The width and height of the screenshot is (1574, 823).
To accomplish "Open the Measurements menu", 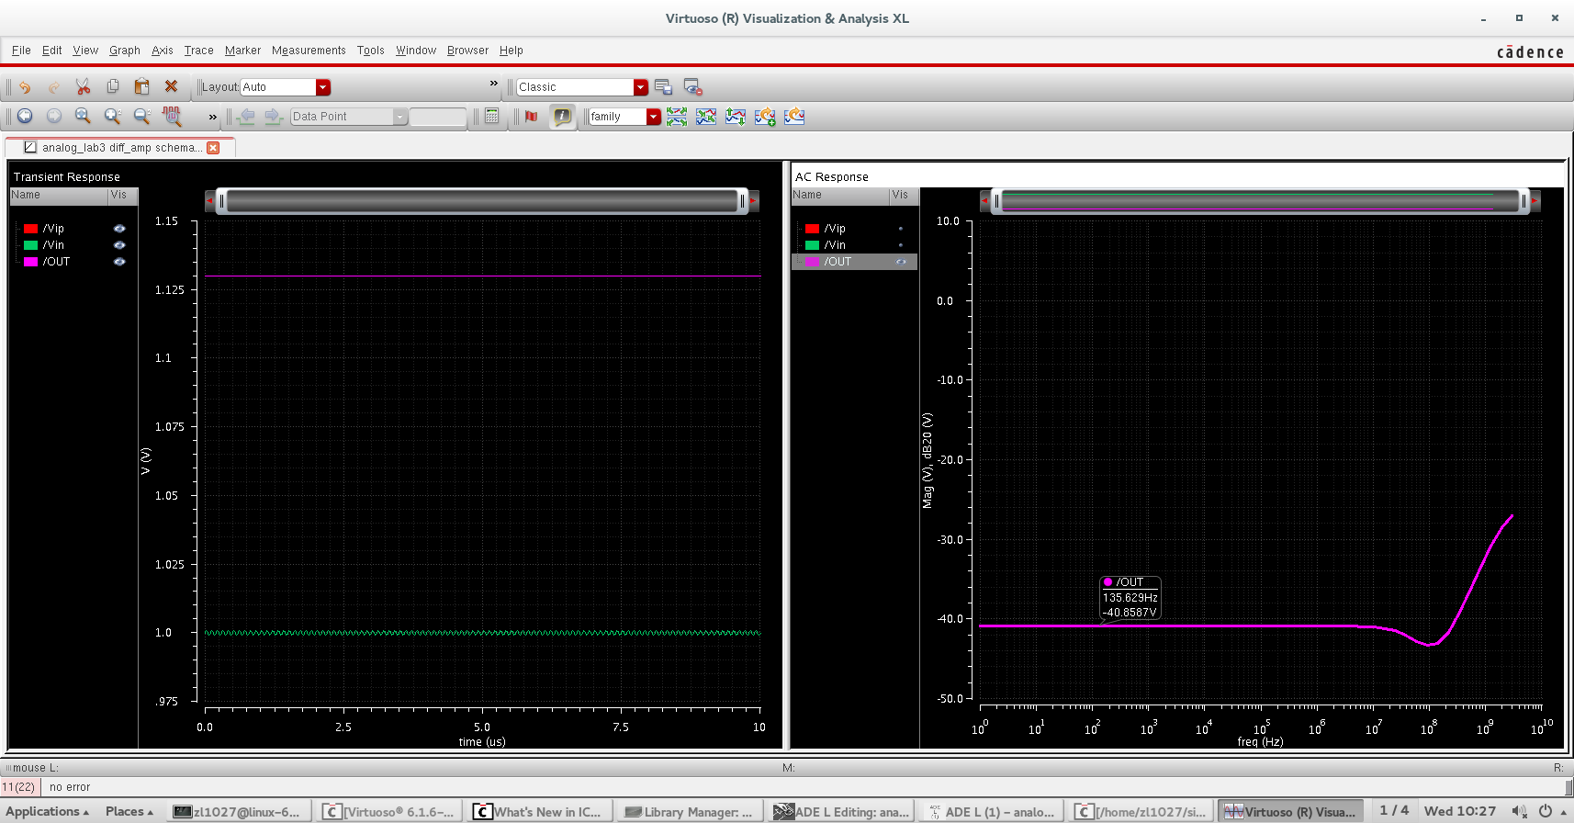I will (x=309, y=51).
